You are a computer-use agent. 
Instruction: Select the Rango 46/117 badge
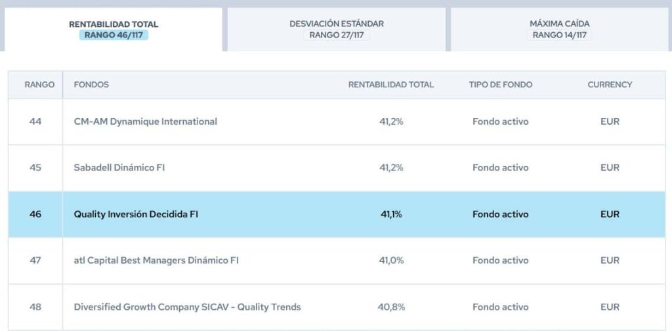[114, 35]
